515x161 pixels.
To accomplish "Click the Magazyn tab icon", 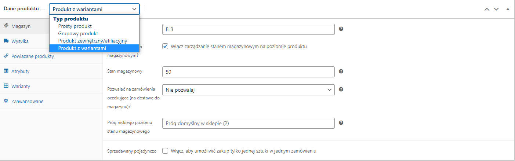I will pyautogui.click(x=6, y=26).
